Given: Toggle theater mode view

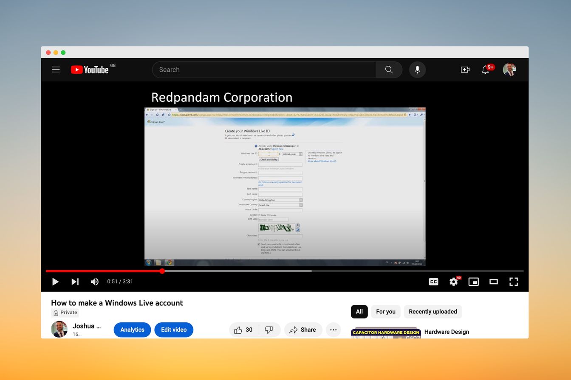Looking at the screenshot, I should 493,282.
